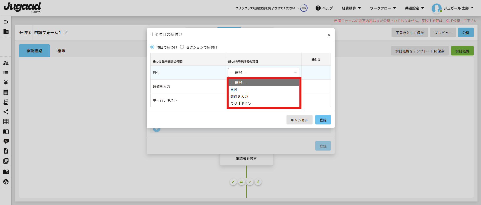Select the 項目で紐つけ radio button
481x205 pixels.
click(152, 47)
